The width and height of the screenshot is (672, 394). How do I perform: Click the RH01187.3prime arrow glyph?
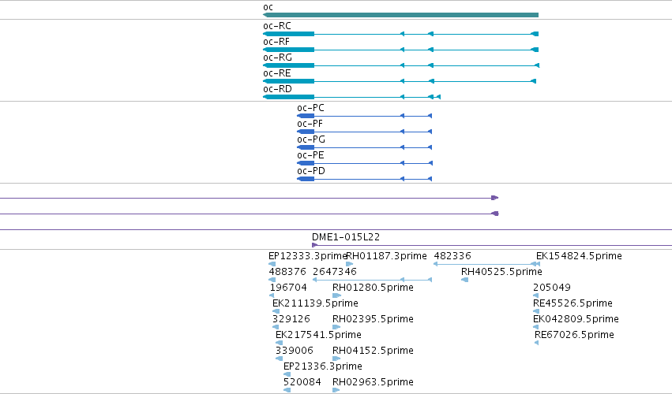tap(349, 265)
